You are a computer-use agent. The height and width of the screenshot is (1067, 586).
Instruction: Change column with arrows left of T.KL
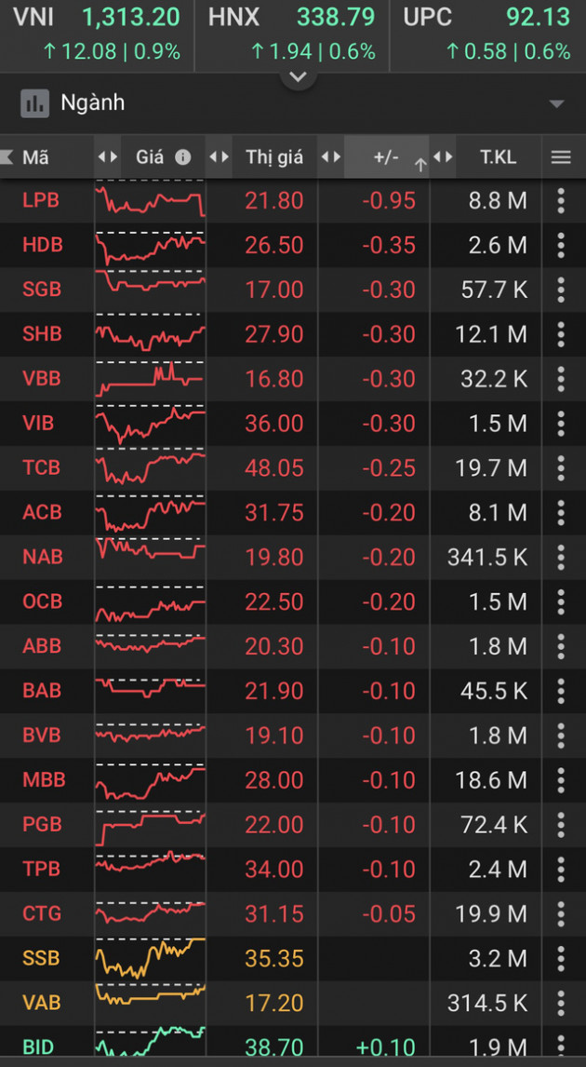pos(443,157)
